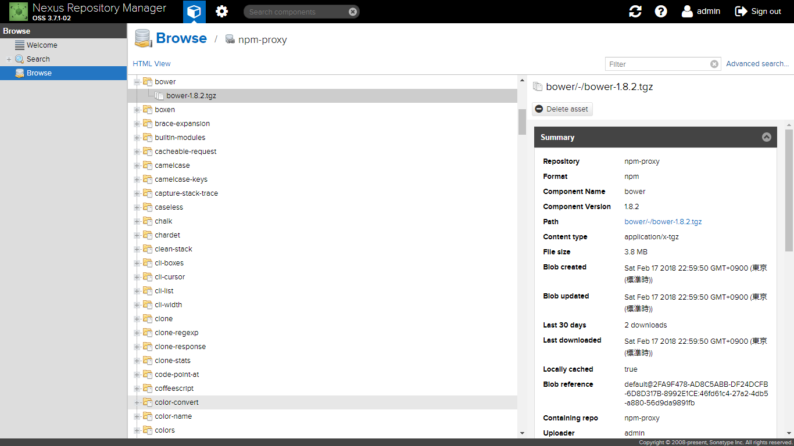Open the administration gear icon
This screenshot has height=446, width=794.
(x=221, y=12)
